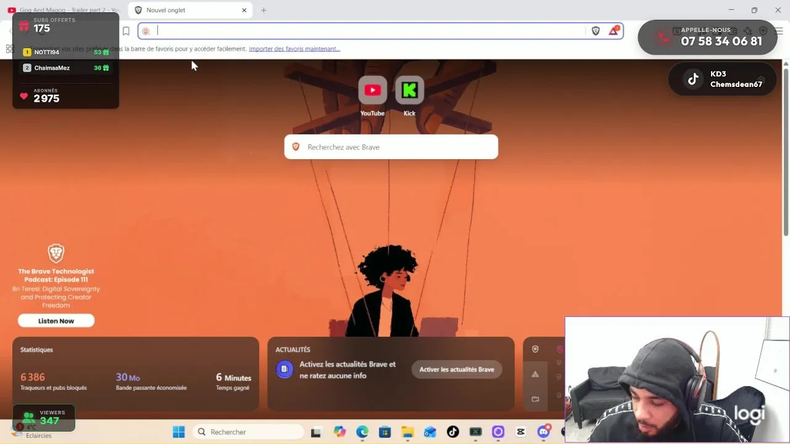The height and width of the screenshot is (444, 790).
Task: Open the Kick shortcut tile
Action: (409, 91)
